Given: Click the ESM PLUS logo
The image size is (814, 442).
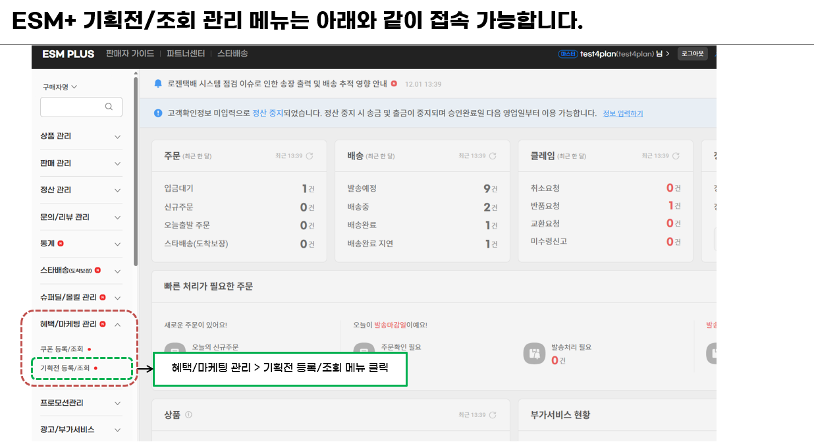Looking at the screenshot, I should 68,54.
